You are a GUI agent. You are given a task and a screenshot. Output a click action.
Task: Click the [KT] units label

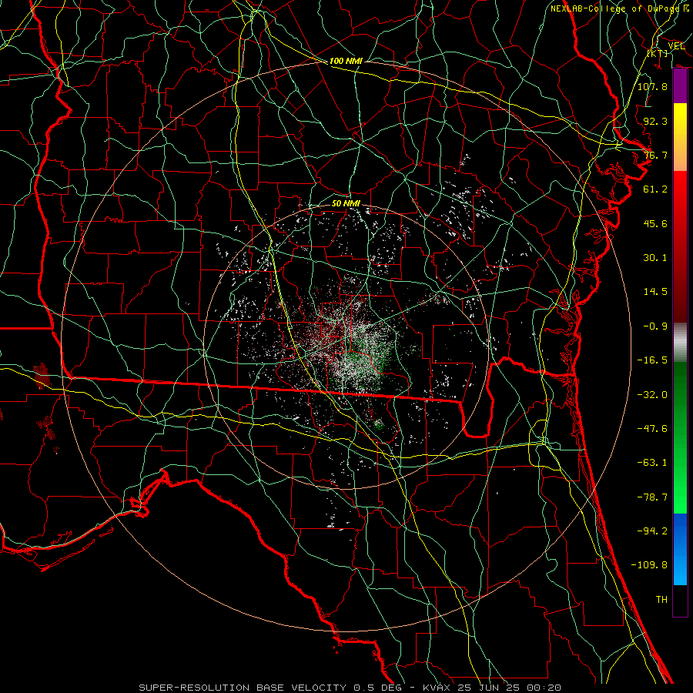click(x=658, y=53)
